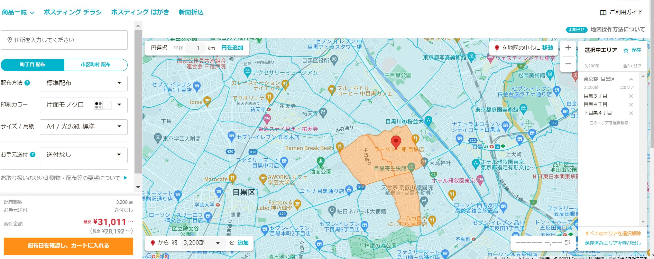654x259 pixels.
Task: Remove 下目黒4丁目 from selection
Action: 631,113
